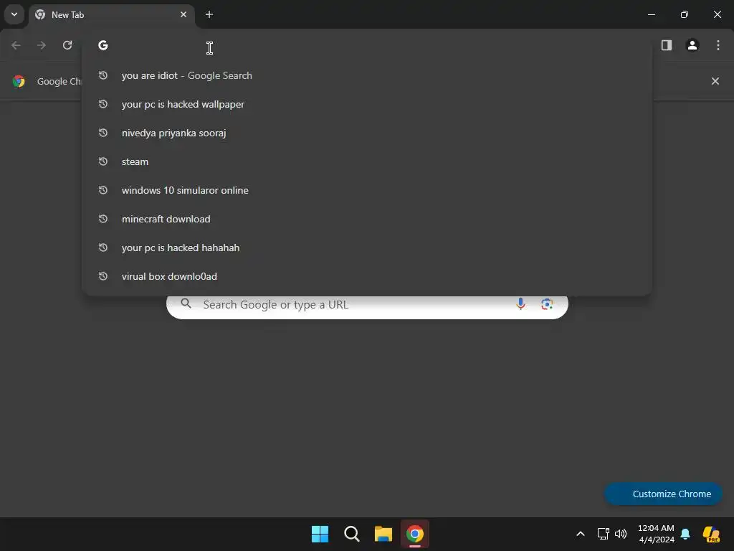Click the Google G icon in address bar

103,45
